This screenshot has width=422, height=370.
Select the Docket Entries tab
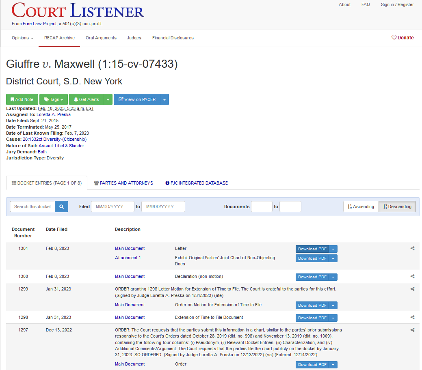[47, 183]
